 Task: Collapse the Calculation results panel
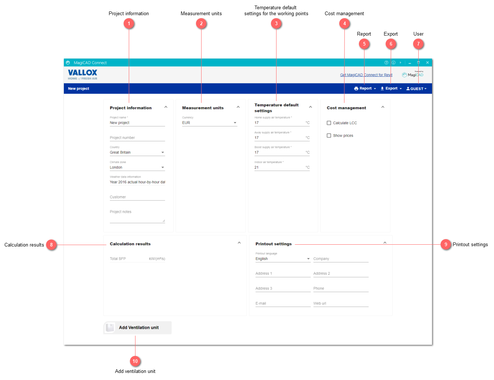click(x=239, y=243)
